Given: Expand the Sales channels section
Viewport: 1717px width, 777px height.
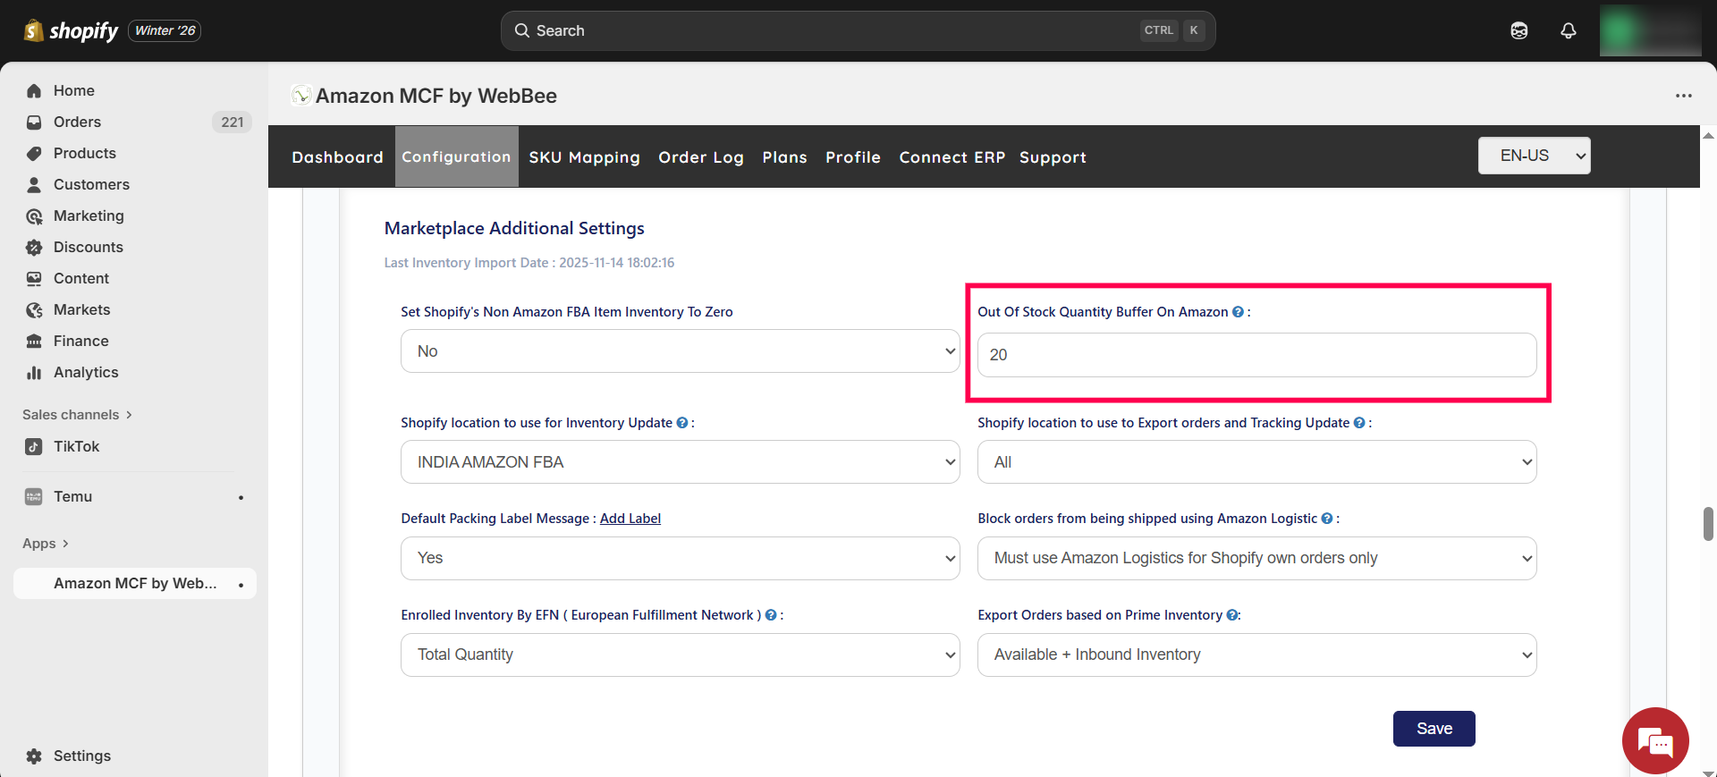Looking at the screenshot, I should 77,415.
